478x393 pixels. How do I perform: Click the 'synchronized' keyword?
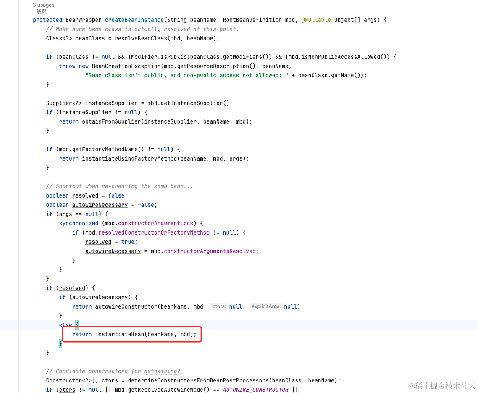coord(79,223)
